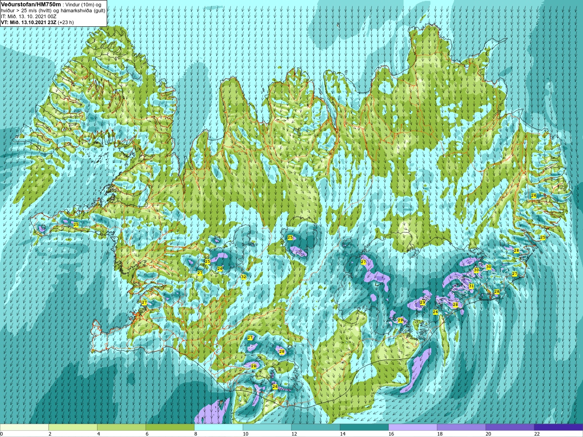Select the 2–4 m/s light green legend swatch

(73, 427)
